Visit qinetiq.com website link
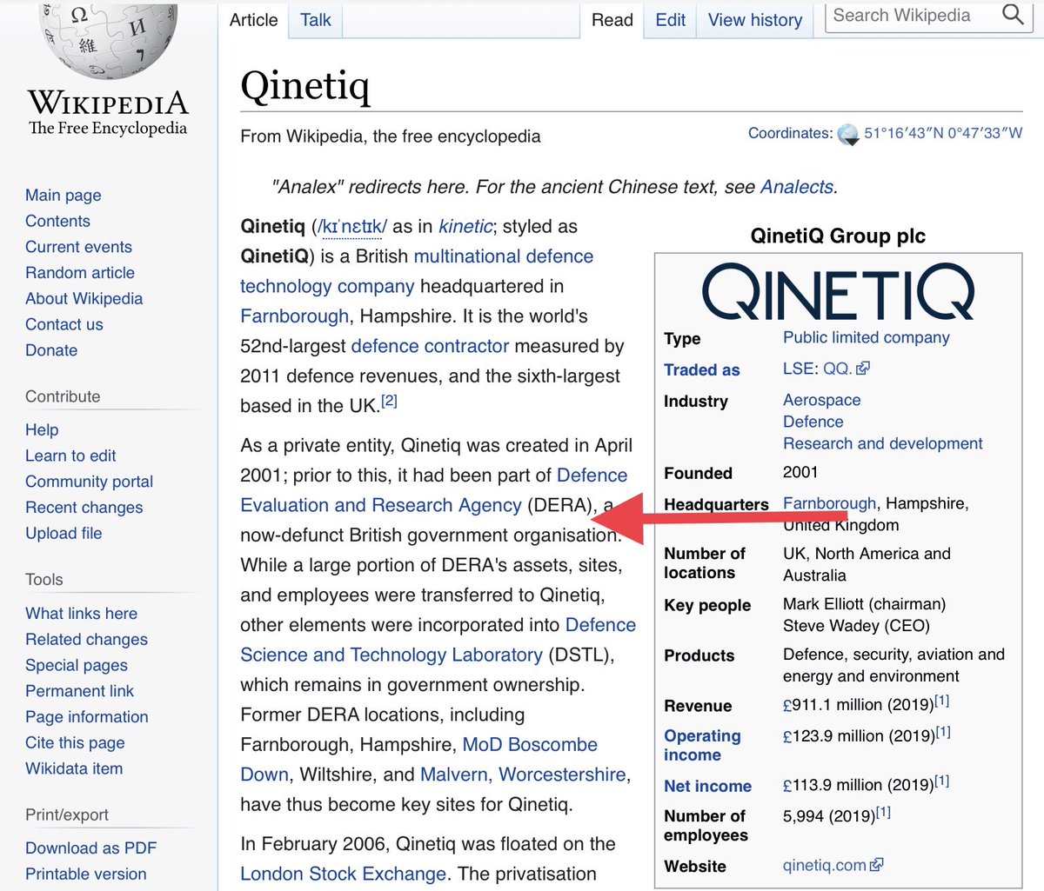 click(825, 866)
